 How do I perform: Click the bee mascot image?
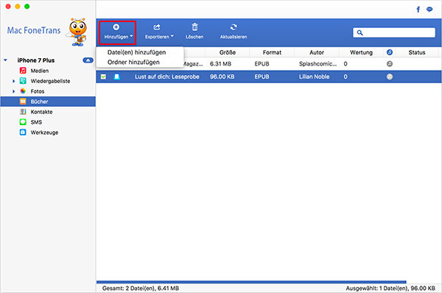click(x=77, y=32)
